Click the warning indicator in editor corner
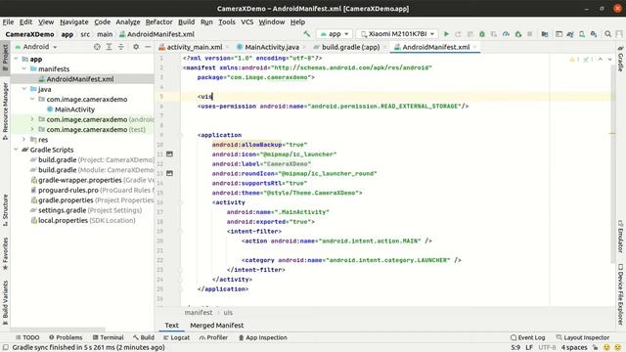 pos(575,59)
